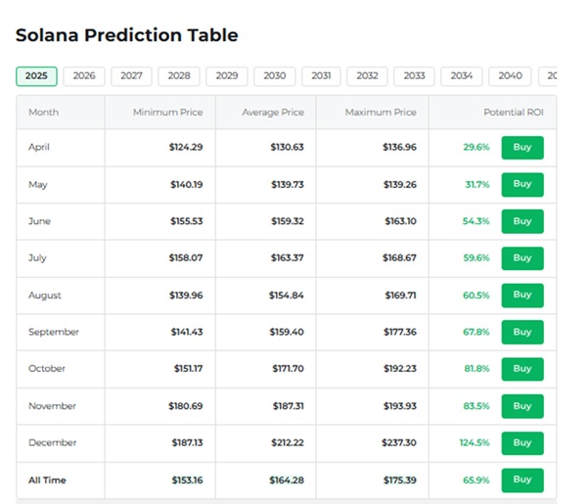
Task: Switch to the 2030 year tab
Action: (x=274, y=76)
